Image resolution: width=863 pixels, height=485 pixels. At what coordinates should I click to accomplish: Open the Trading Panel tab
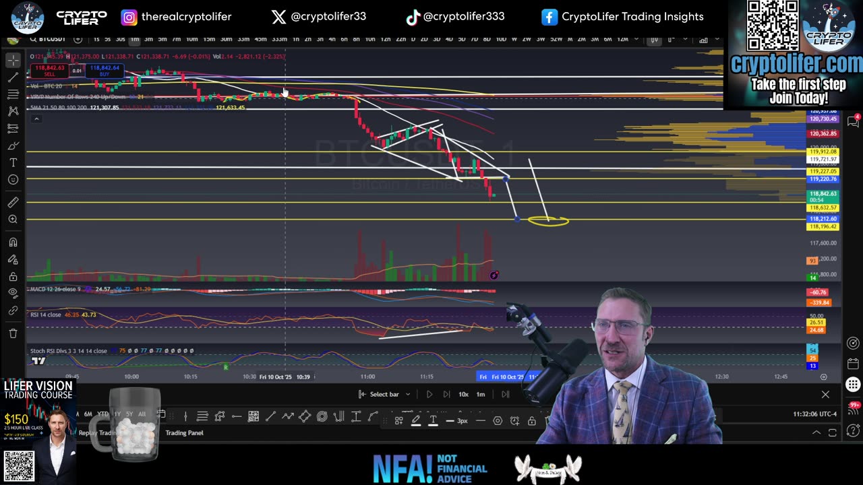click(x=184, y=432)
